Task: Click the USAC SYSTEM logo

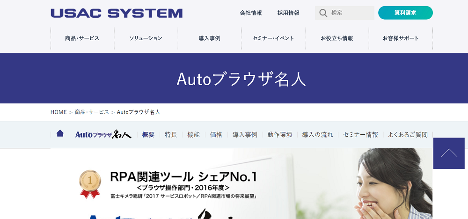Action: click(117, 13)
